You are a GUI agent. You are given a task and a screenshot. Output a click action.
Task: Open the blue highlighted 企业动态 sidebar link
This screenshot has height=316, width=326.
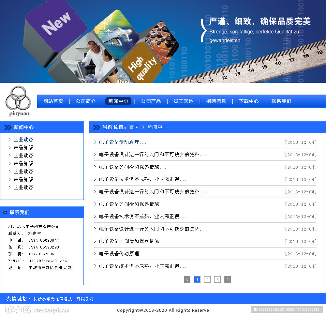pos(23,139)
